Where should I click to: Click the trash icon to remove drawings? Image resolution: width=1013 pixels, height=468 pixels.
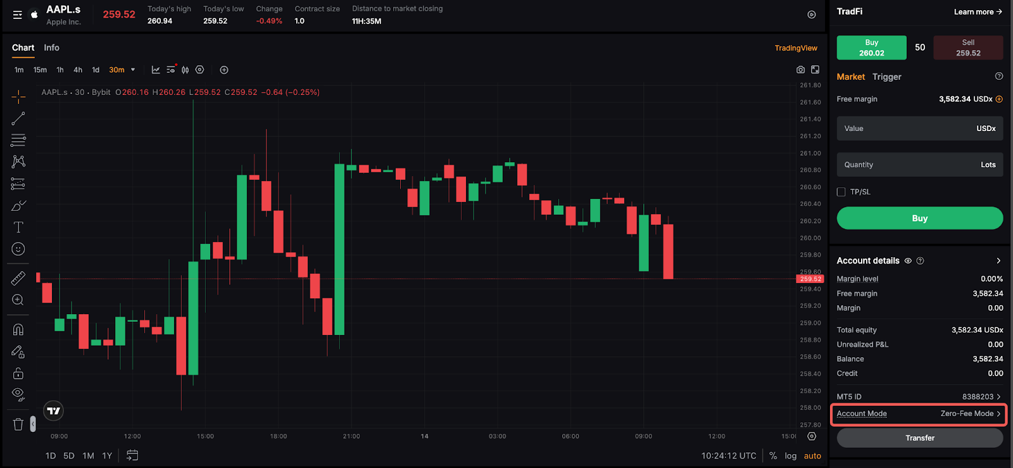pos(18,424)
